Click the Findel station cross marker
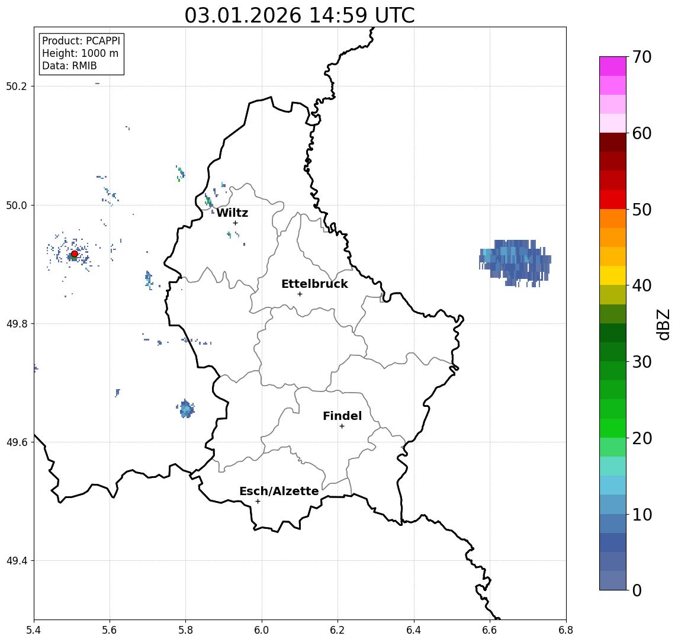Viewport: 678px width, 642px height. tap(342, 426)
